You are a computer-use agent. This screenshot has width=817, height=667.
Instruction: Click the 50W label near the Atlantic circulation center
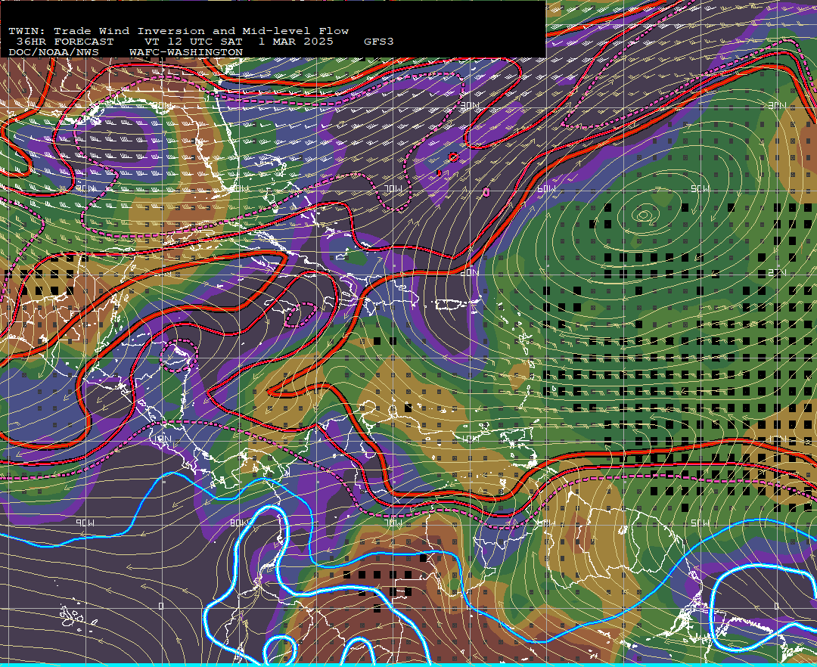point(701,188)
